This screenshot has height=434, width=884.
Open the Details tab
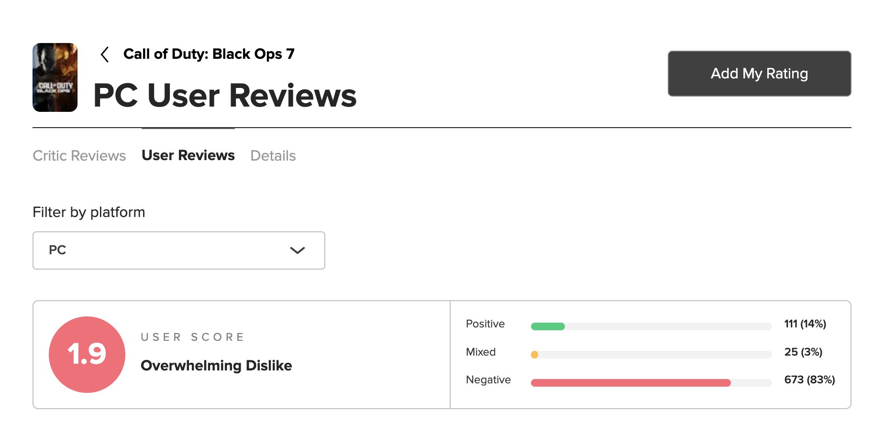pos(273,156)
